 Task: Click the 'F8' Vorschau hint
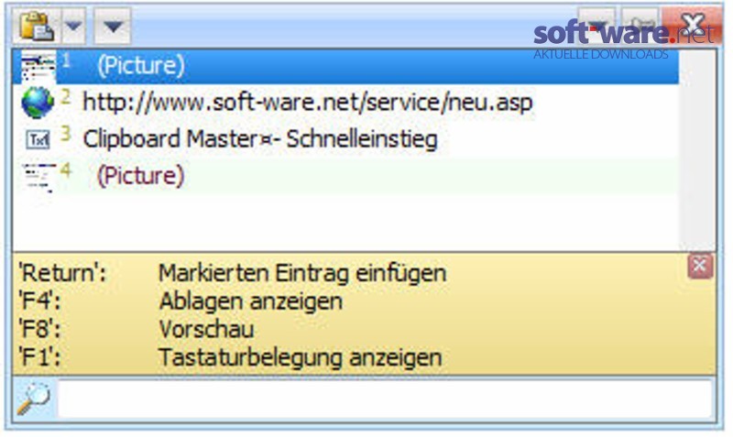[x=136, y=329]
